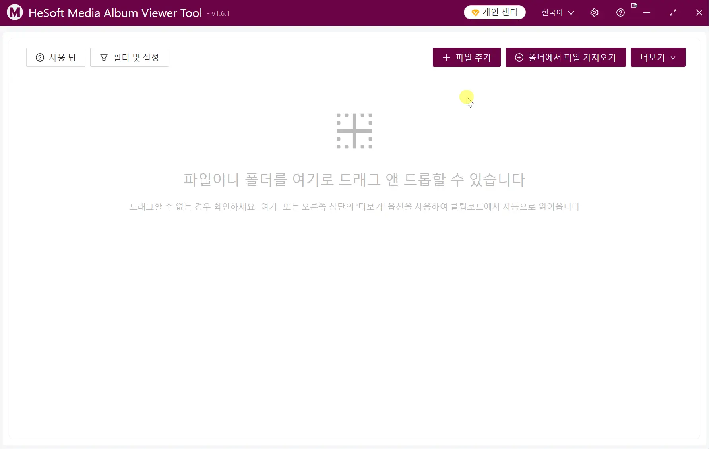Open help via the question mark icon
This screenshot has height=449, width=709.
point(620,13)
